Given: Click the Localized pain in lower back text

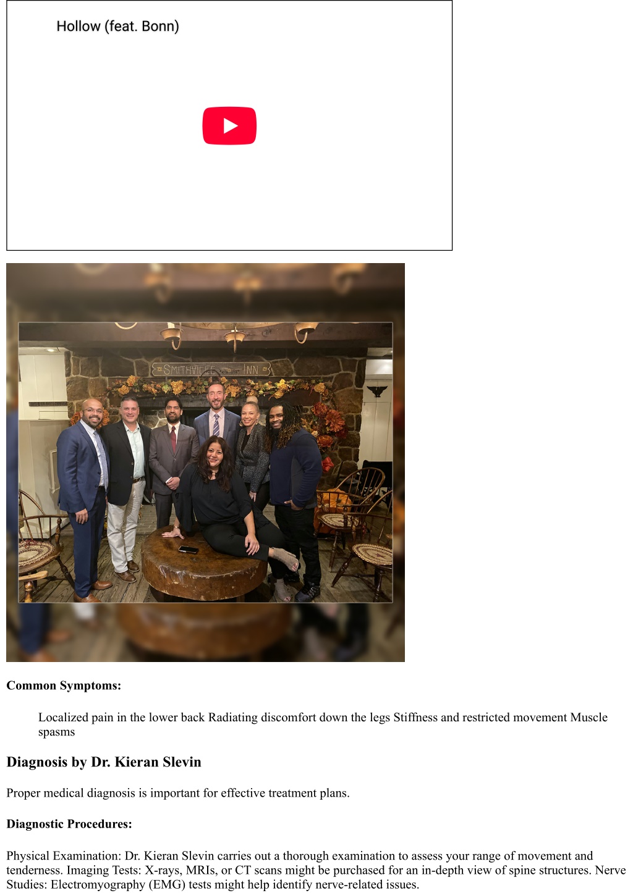Looking at the screenshot, I should pos(122,717).
